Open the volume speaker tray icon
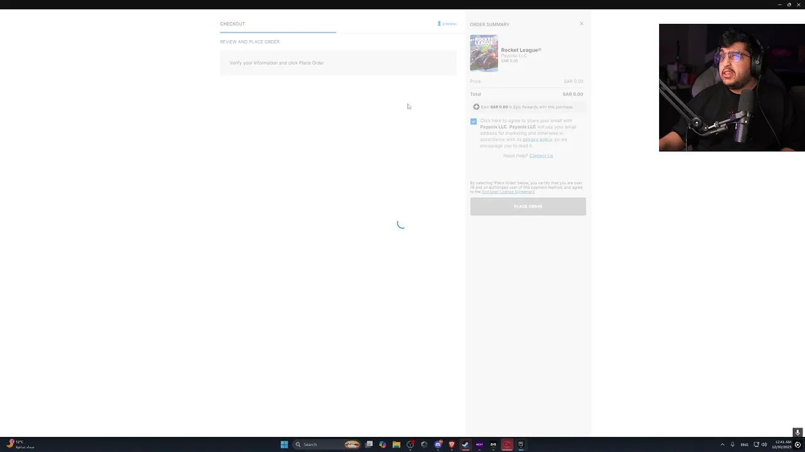The image size is (805, 452). tap(764, 444)
